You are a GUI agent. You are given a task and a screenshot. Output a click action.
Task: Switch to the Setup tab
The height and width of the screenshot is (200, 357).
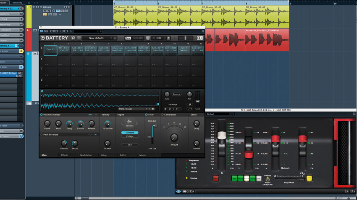(x=104, y=155)
